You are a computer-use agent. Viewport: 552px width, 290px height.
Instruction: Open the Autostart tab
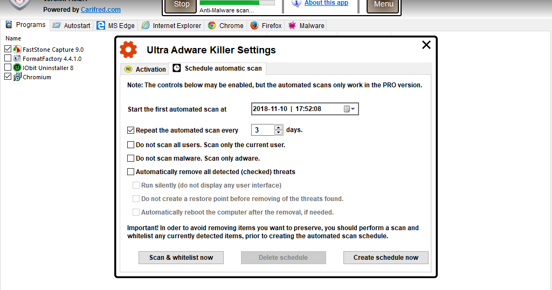point(72,26)
